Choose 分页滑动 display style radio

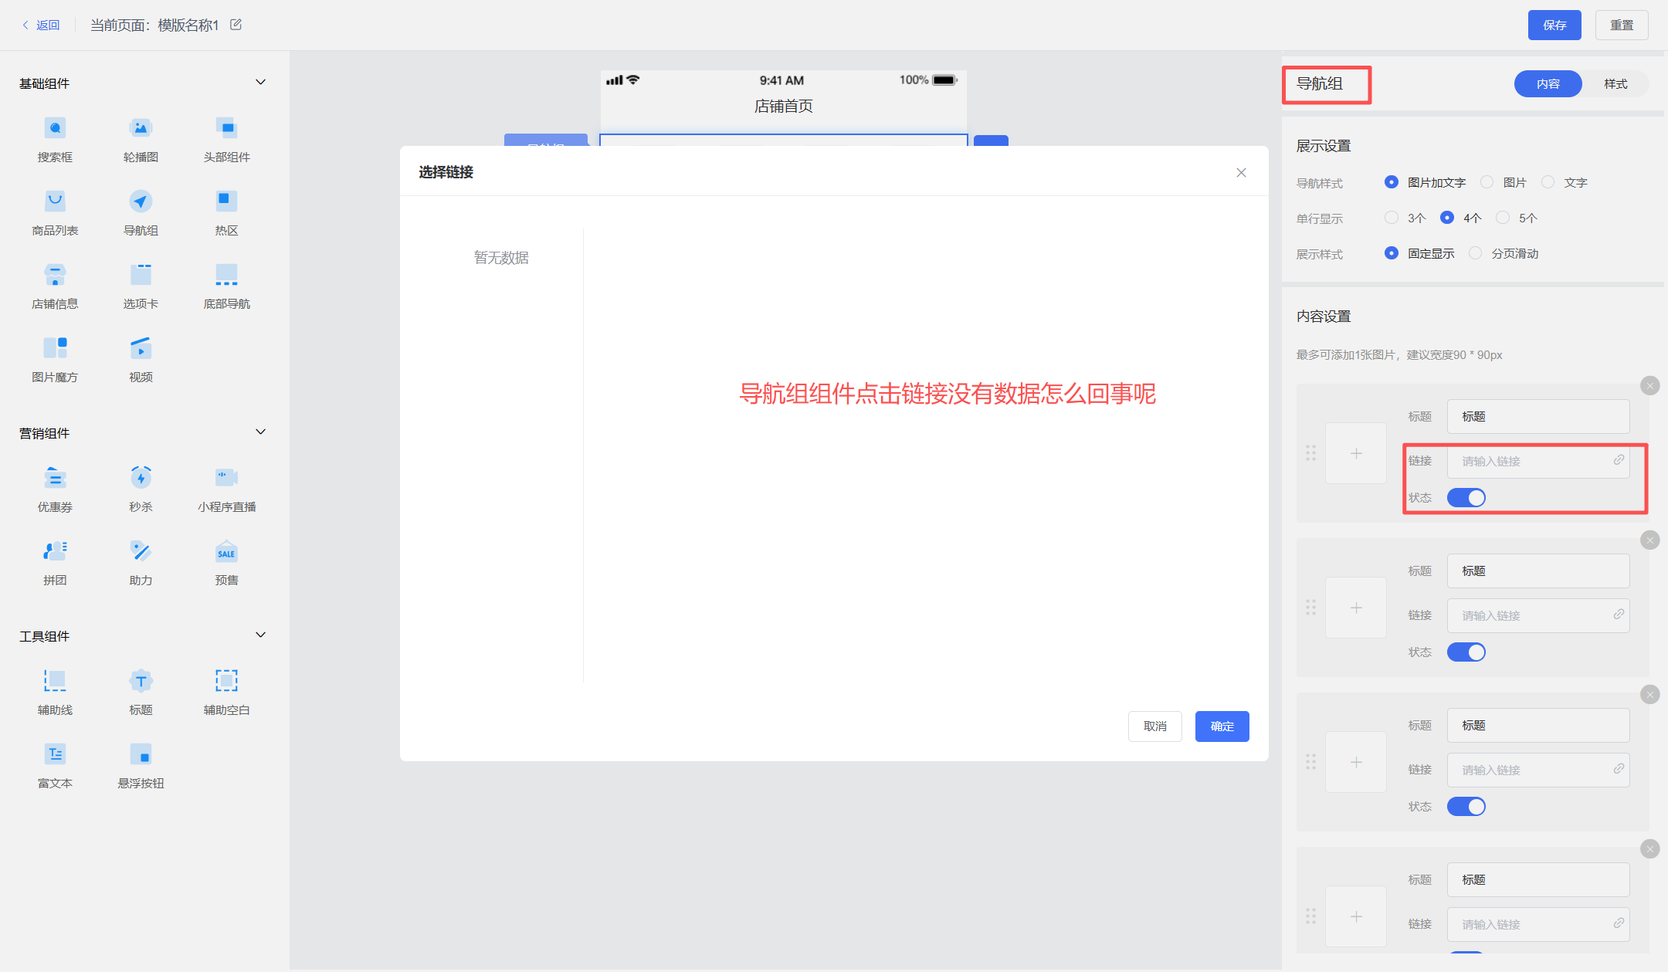point(1476,253)
